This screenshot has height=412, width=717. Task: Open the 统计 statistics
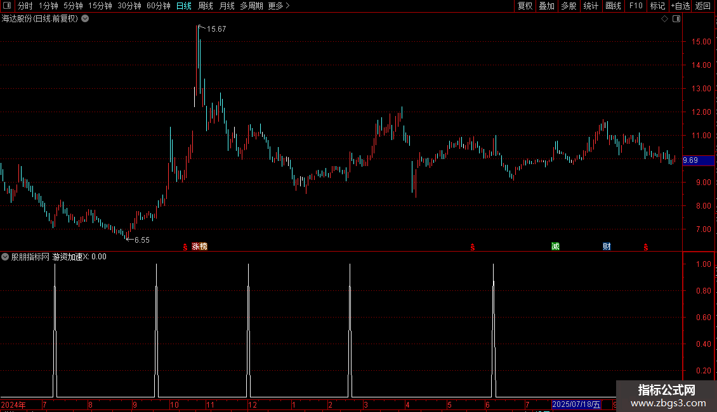(x=591, y=6)
